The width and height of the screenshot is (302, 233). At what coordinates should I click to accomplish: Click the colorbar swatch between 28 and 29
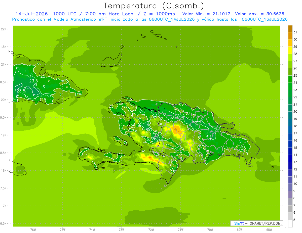[x=290, y=50]
